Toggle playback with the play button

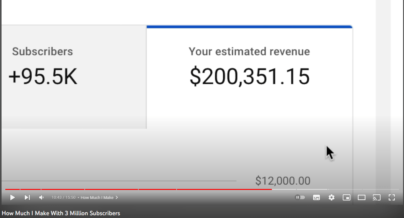tap(13, 197)
